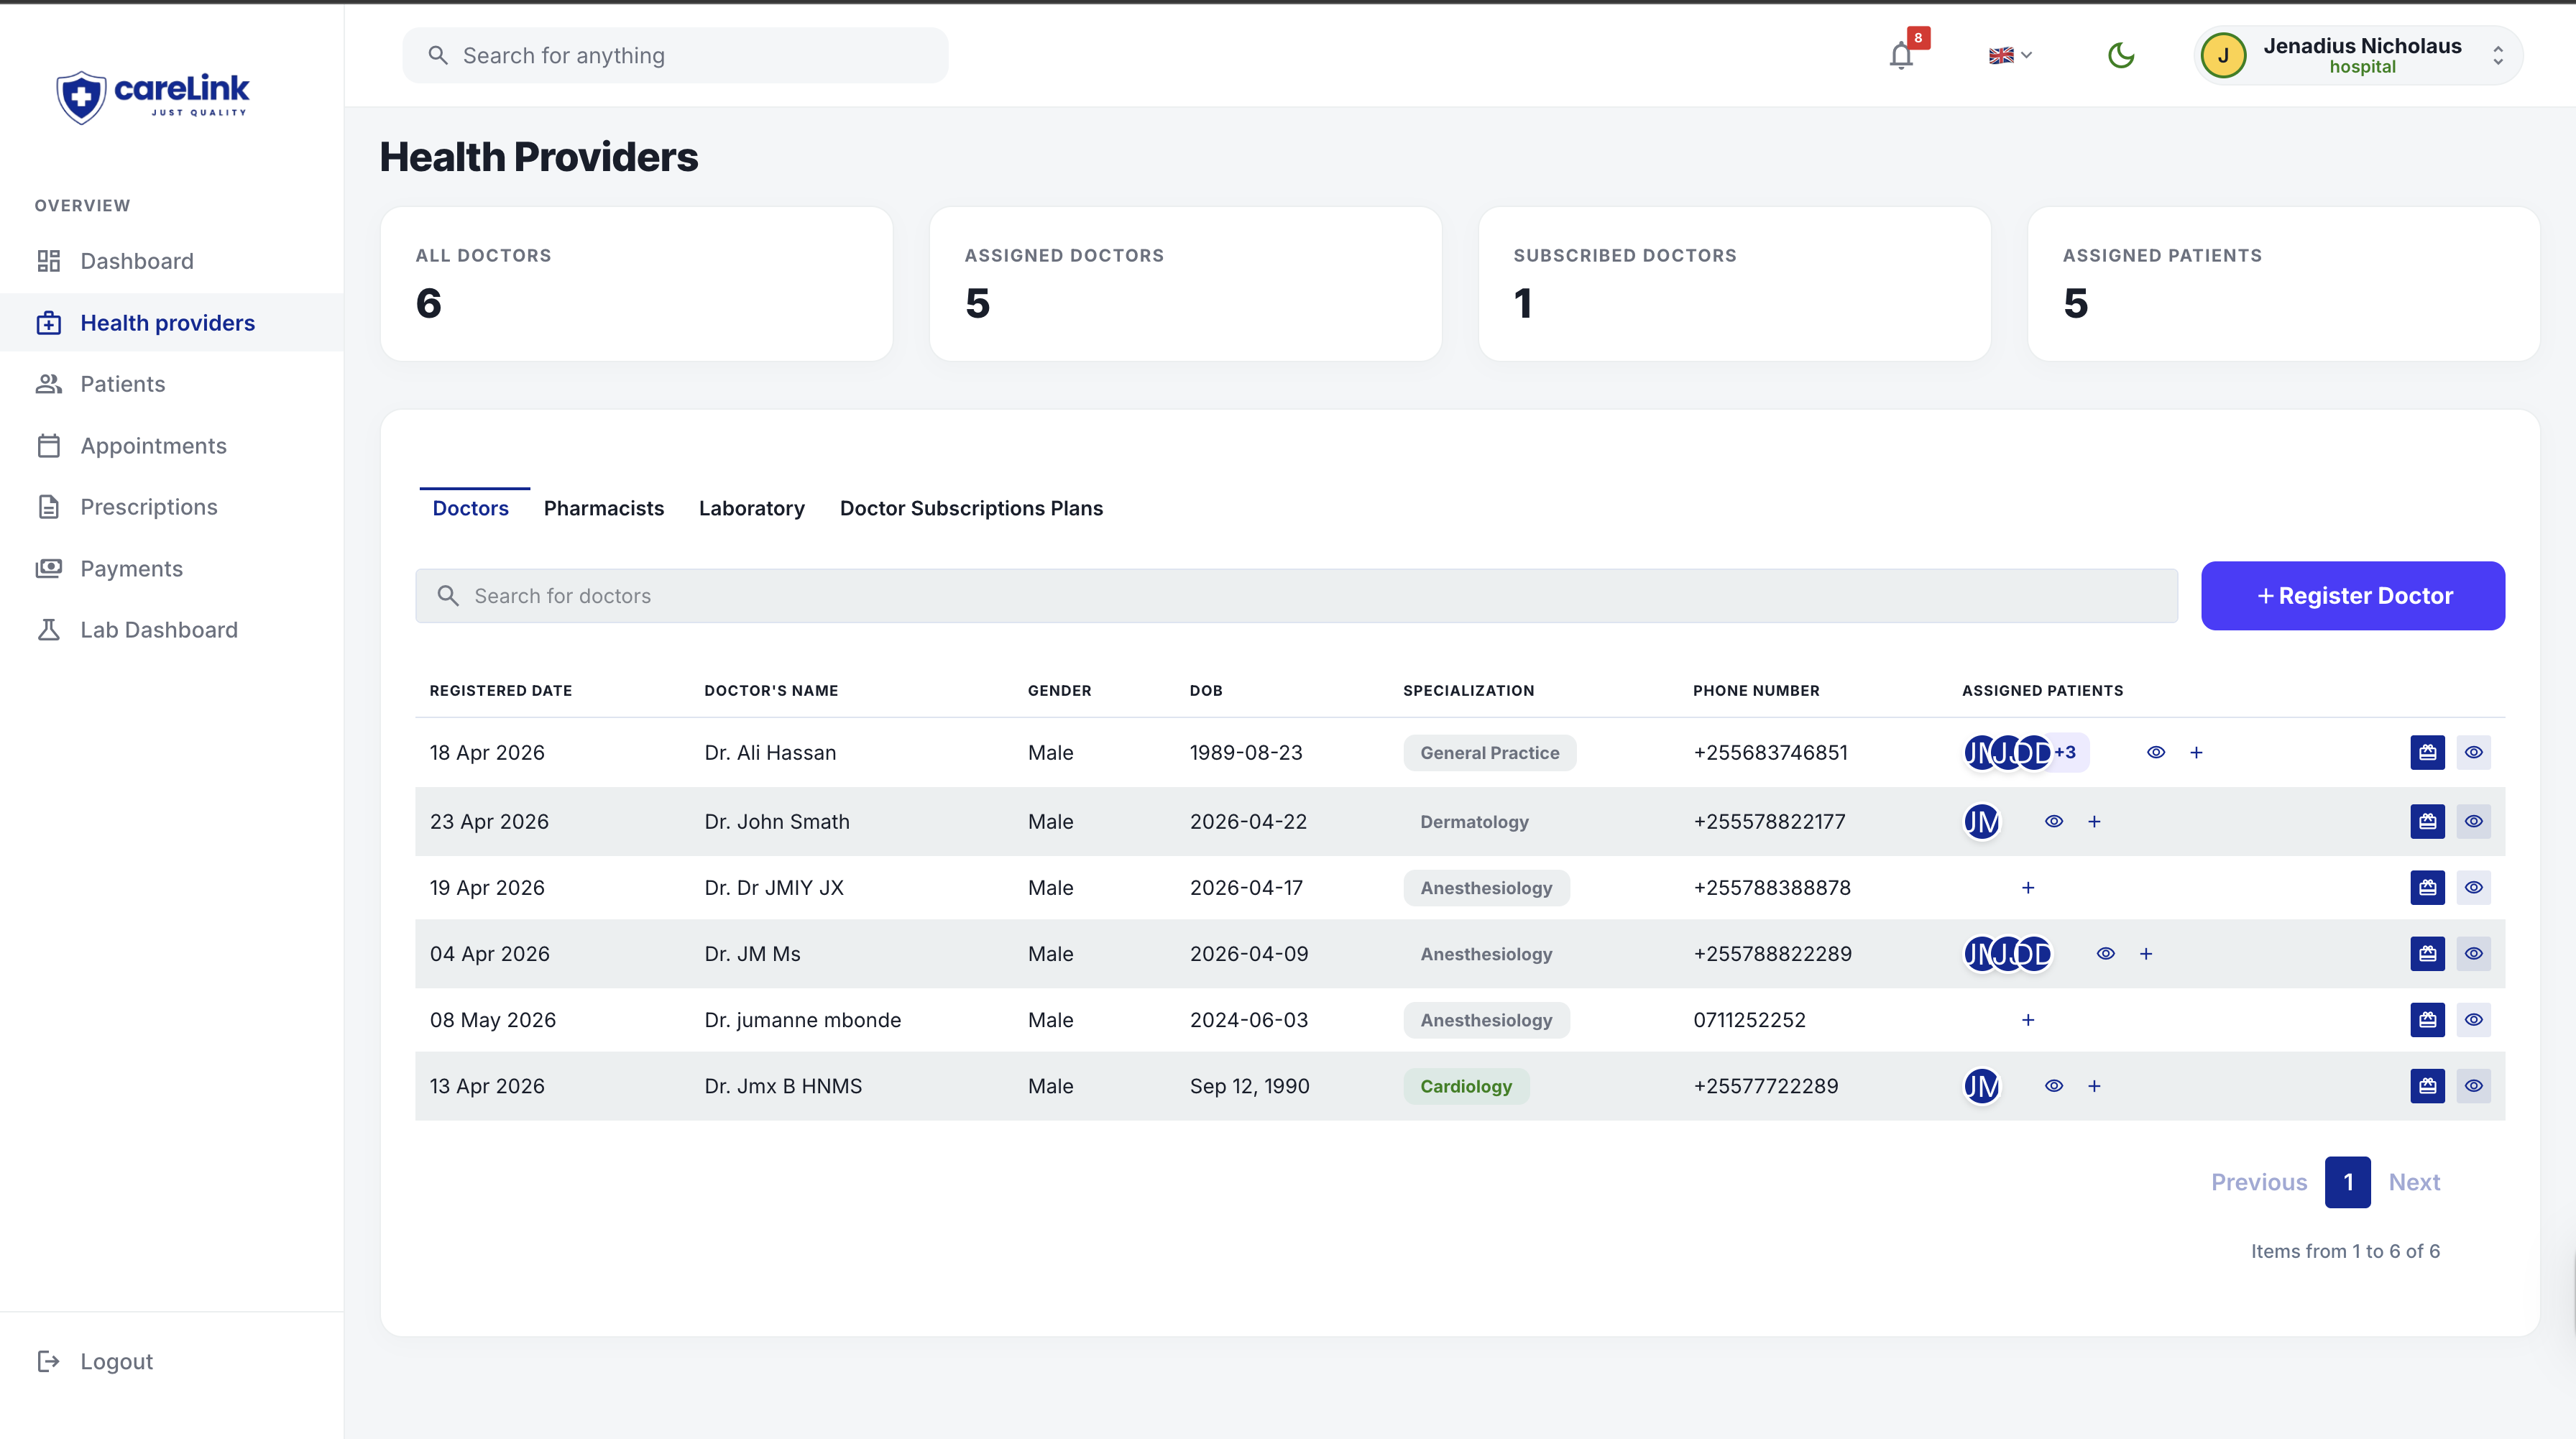Viewport: 2576px width, 1439px height.
Task: Open schedule icon for Dr. jumanne mbonde
Action: click(x=2427, y=1020)
